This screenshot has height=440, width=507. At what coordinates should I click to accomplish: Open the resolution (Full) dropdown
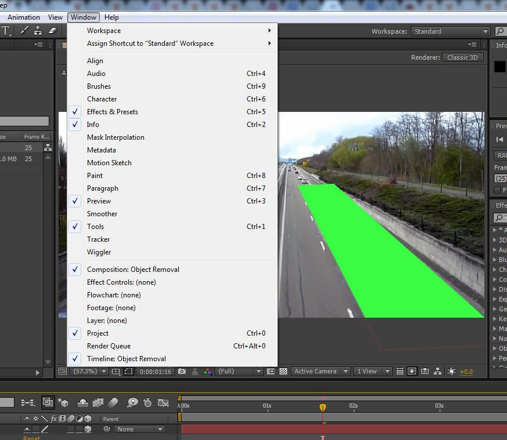click(x=238, y=372)
